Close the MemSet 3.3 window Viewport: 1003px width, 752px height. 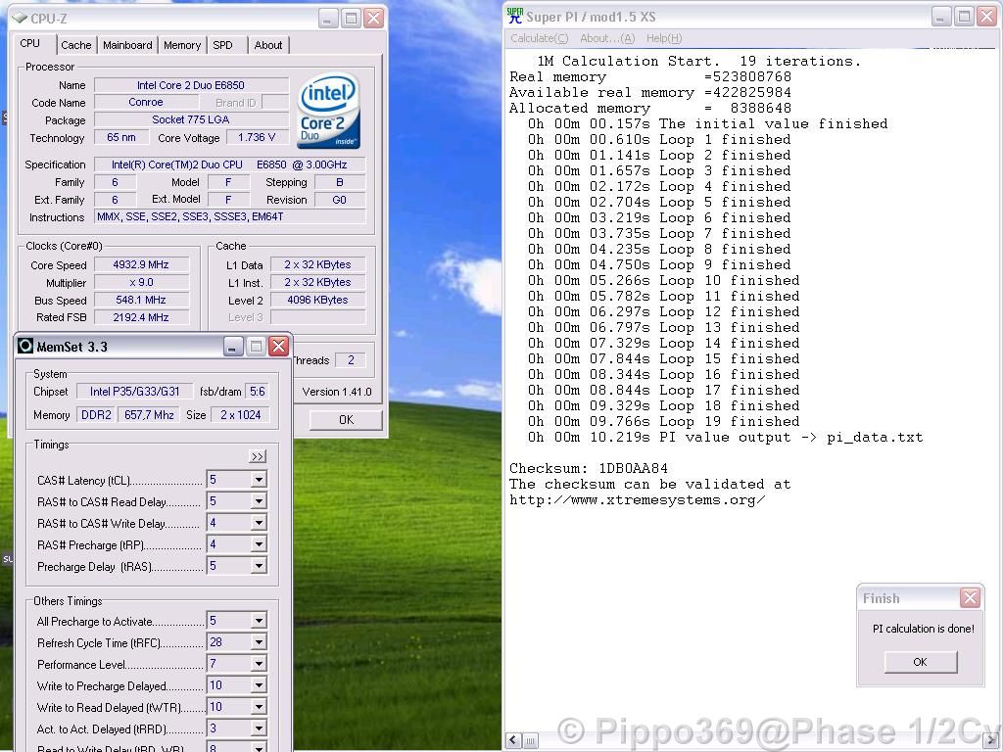click(x=278, y=347)
